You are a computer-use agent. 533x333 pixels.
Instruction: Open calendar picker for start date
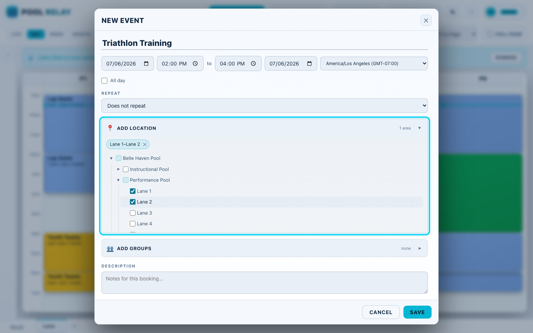[x=146, y=64]
